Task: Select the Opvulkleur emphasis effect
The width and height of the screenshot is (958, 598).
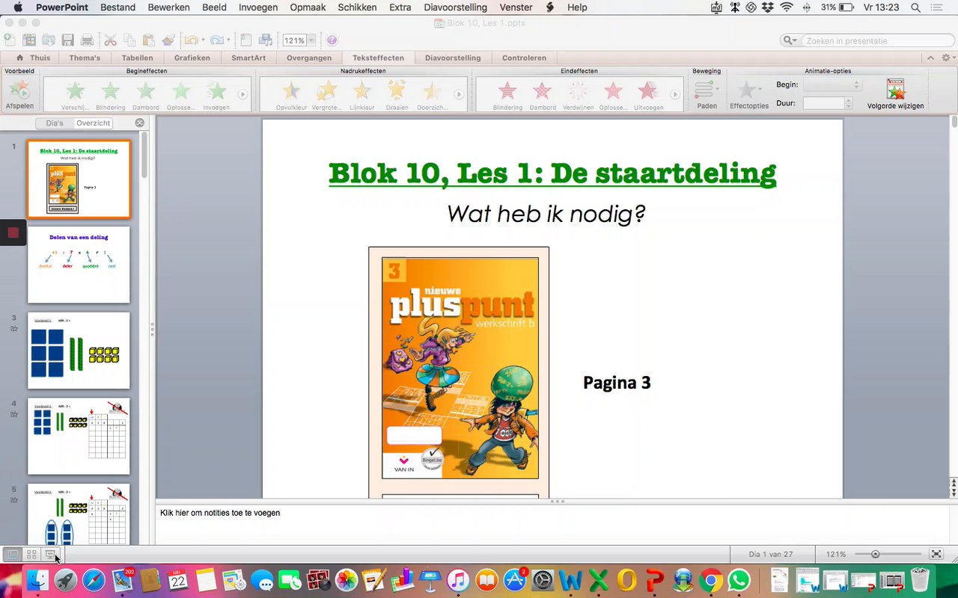Action: pos(291,91)
